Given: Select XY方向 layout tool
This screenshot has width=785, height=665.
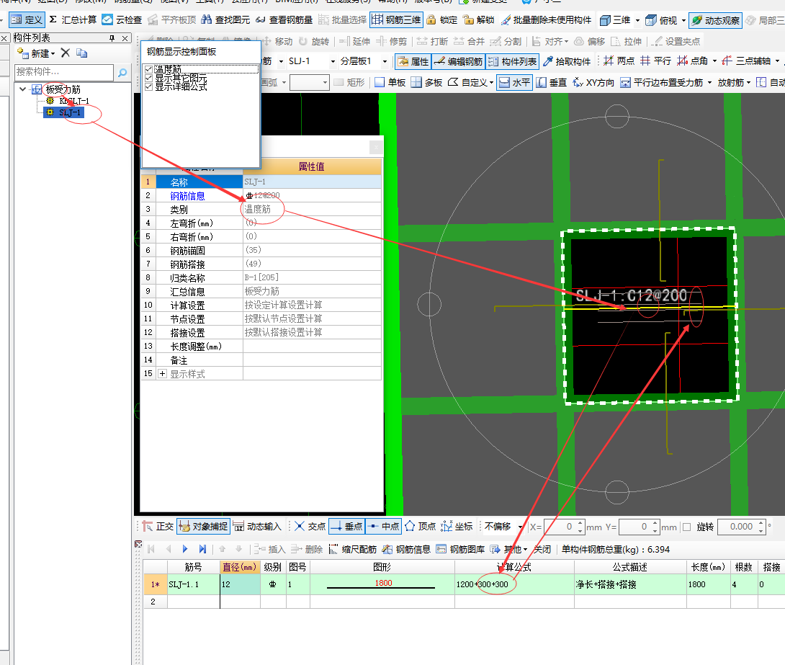Looking at the screenshot, I should point(593,83).
